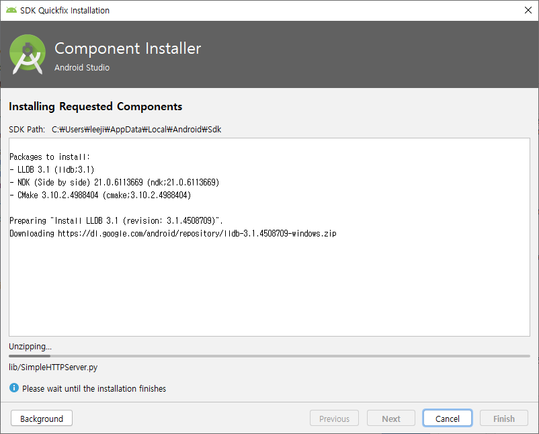Click the SDK Path location text
The height and width of the screenshot is (434, 539).
coord(136,129)
